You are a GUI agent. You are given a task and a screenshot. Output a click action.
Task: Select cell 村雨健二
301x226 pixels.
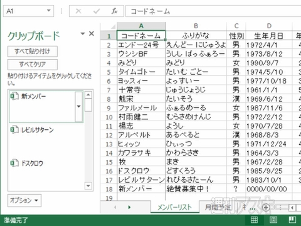(x=141, y=117)
